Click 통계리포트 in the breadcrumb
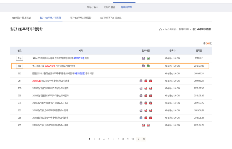Viewport: 232px width, 149px height. click(184, 29)
